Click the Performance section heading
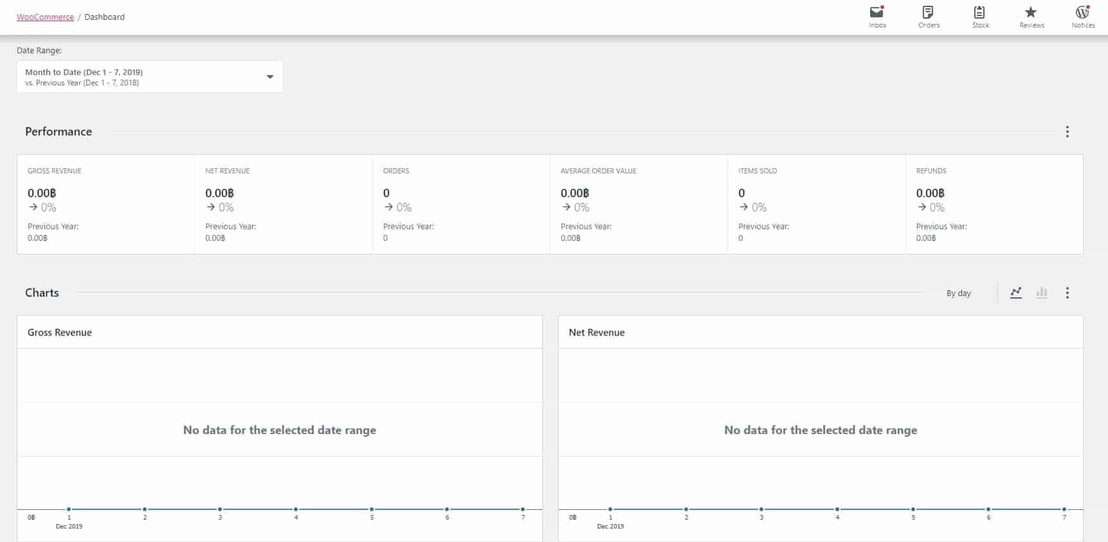The height and width of the screenshot is (542, 1108). (59, 132)
